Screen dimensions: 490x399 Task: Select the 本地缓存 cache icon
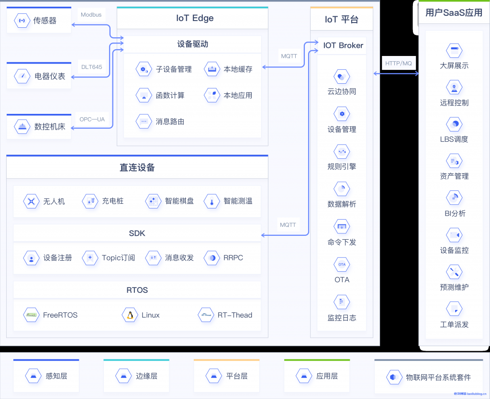[x=212, y=69]
